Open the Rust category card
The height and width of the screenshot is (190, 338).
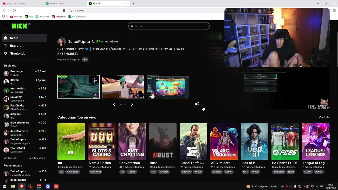[163, 141]
